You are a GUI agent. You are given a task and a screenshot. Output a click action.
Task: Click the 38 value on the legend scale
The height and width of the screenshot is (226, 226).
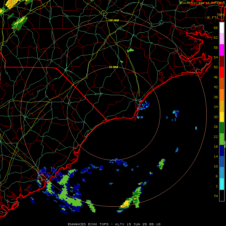pyautogui.click(x=216, y=97)
